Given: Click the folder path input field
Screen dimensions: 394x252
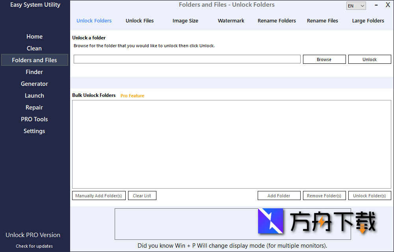Looking at the screenshot, I should pos(187,59).
